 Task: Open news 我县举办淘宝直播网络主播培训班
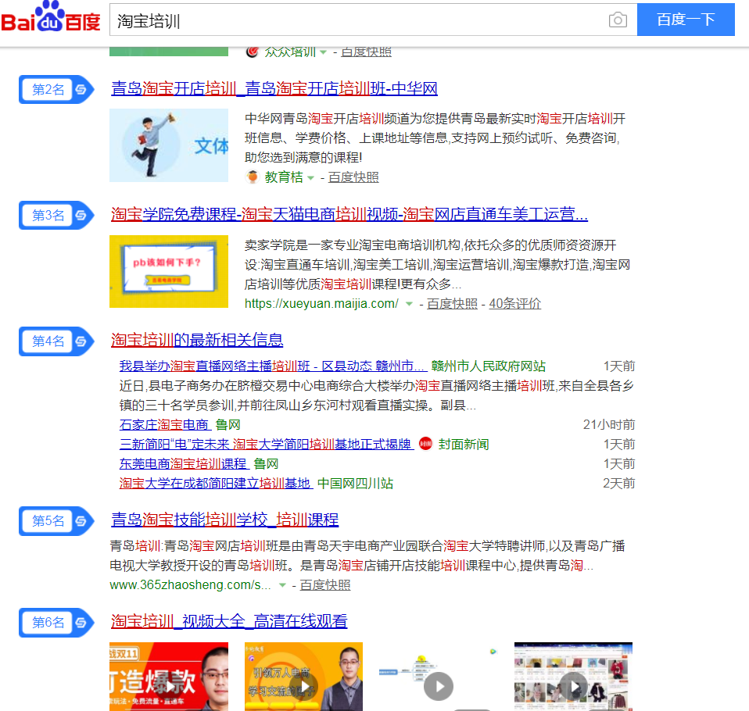(272, 366)
